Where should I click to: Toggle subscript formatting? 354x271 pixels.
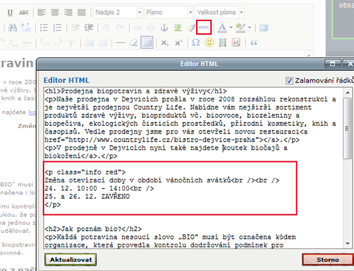pyautogui.click(x=165, y=42)
